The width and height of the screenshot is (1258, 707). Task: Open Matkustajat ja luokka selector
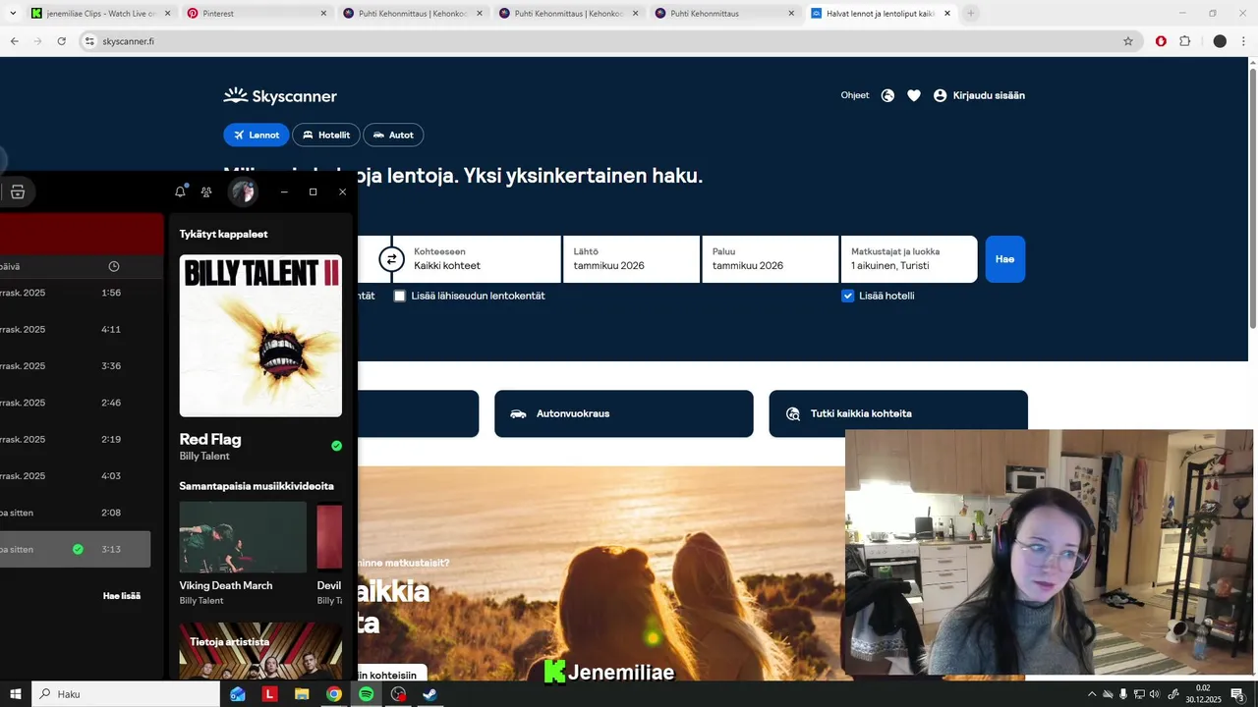tap(909, 259)
